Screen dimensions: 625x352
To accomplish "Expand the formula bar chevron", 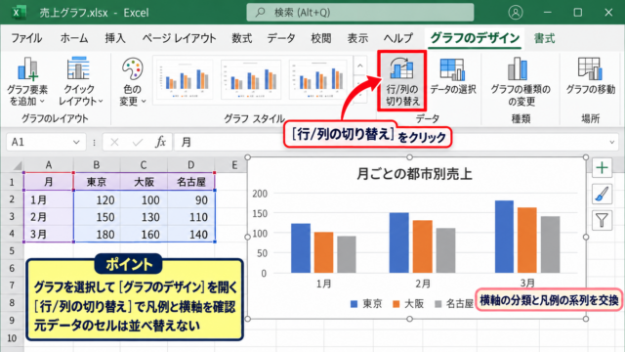I will coord(612,142).
